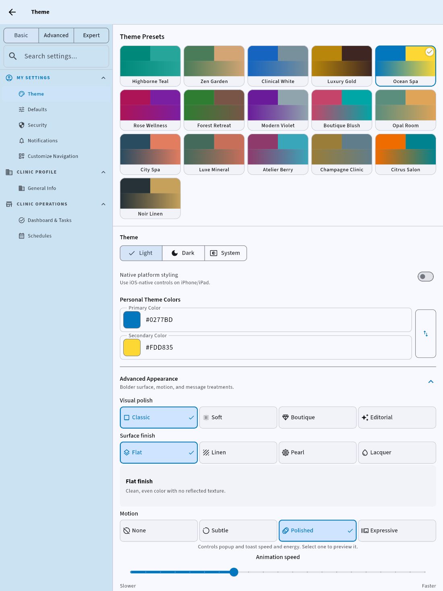This screenshot has width=443, height=591.
Task: Open Defaults settings page
Action: click(56, 110)
